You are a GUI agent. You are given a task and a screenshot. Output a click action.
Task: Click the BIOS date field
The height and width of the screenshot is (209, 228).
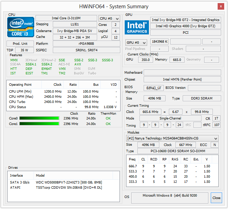coord(154,88)
